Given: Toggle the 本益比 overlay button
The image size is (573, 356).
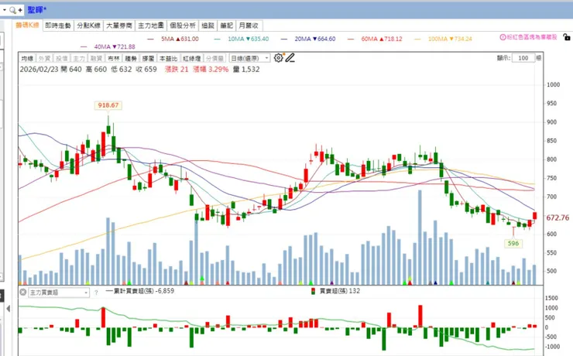Looking at the screenshot, I should tap(169, 58).
